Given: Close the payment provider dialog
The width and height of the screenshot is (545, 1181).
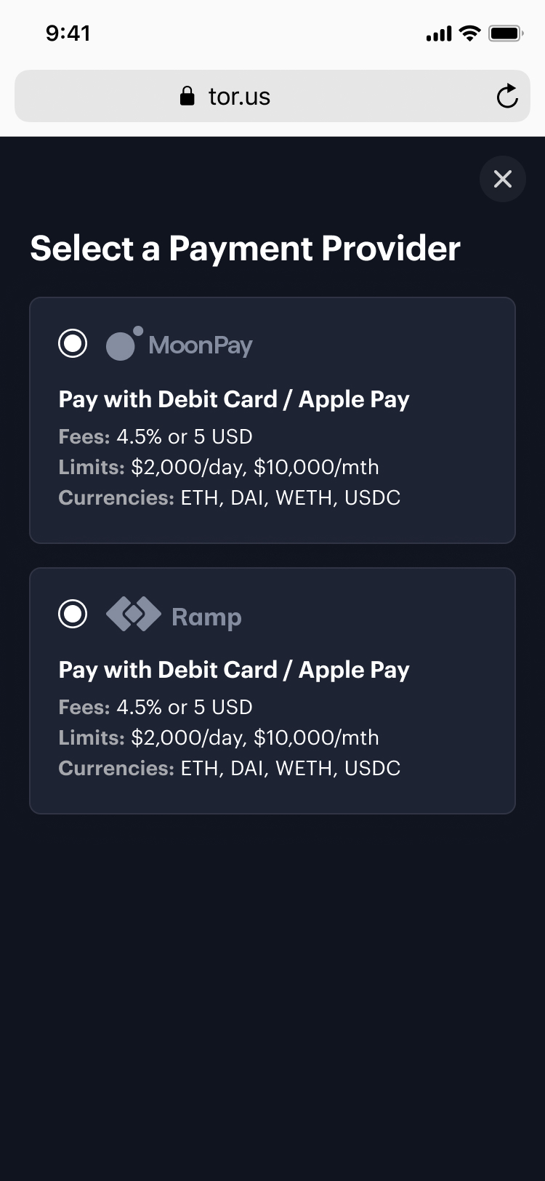Looking at the screenshot, I should point(503,179).
